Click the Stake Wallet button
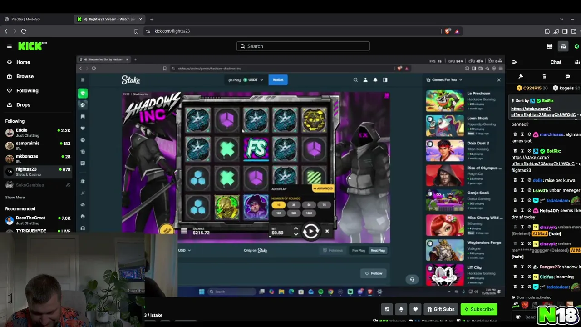 pos(278,80)
